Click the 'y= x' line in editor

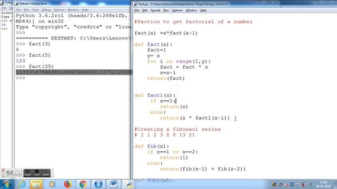153,56
